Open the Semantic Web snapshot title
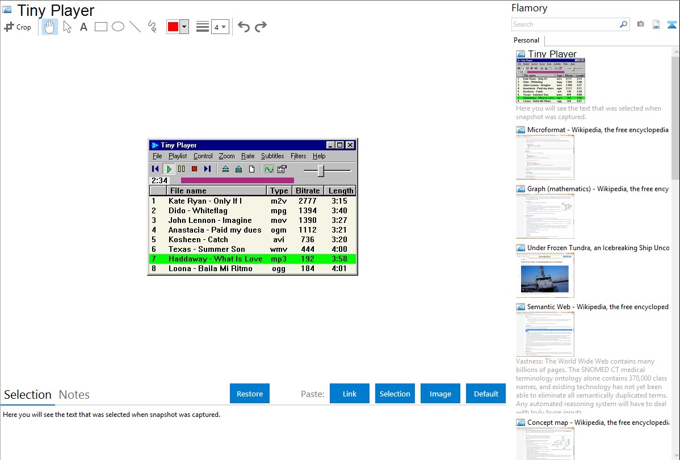The width and height of the screenshot is (680, 460). click(x=598, y=306)
